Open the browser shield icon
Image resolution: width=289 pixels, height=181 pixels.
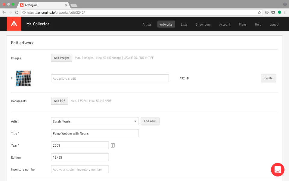tap(273, 12)
